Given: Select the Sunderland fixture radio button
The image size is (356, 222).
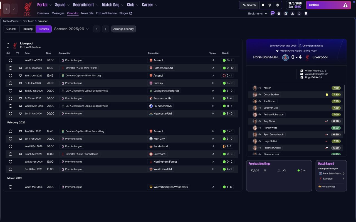Looking at the screenshot, I should (10, 147).
